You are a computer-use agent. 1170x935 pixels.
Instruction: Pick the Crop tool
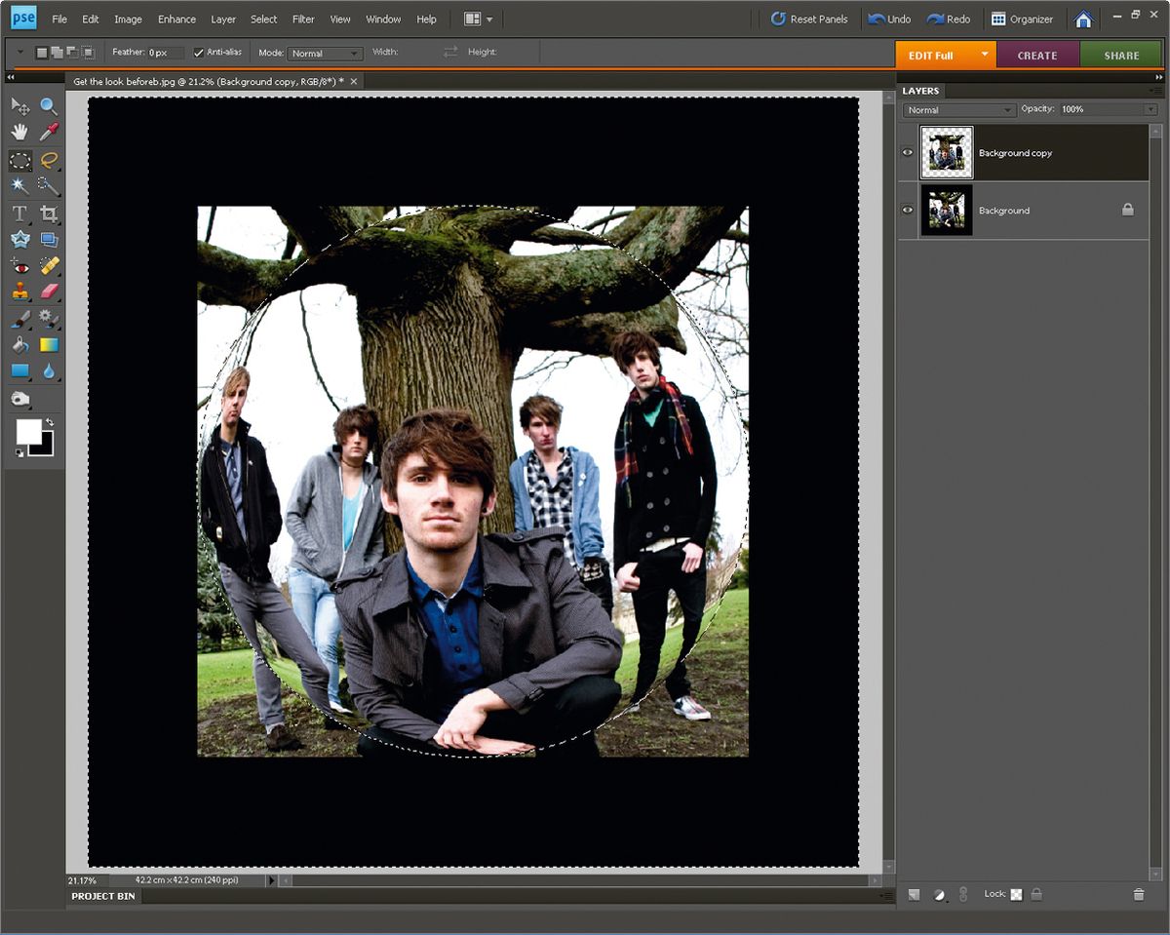tap(49, 213)
